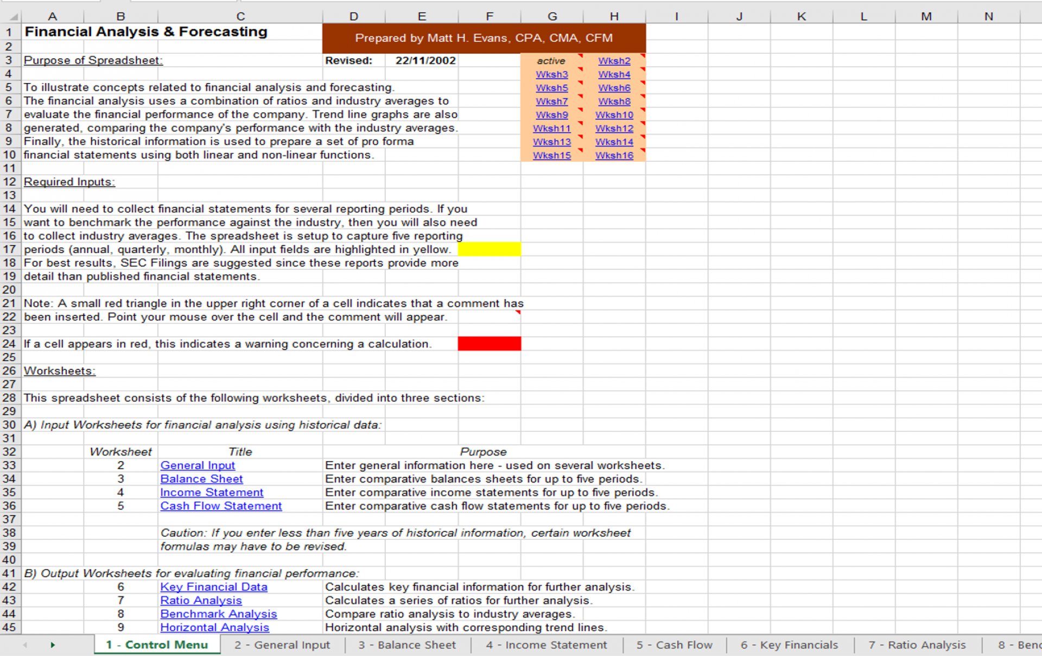
Task: Open the Wksh11 link
Action: pyautogui.click(x=551, y=129)
